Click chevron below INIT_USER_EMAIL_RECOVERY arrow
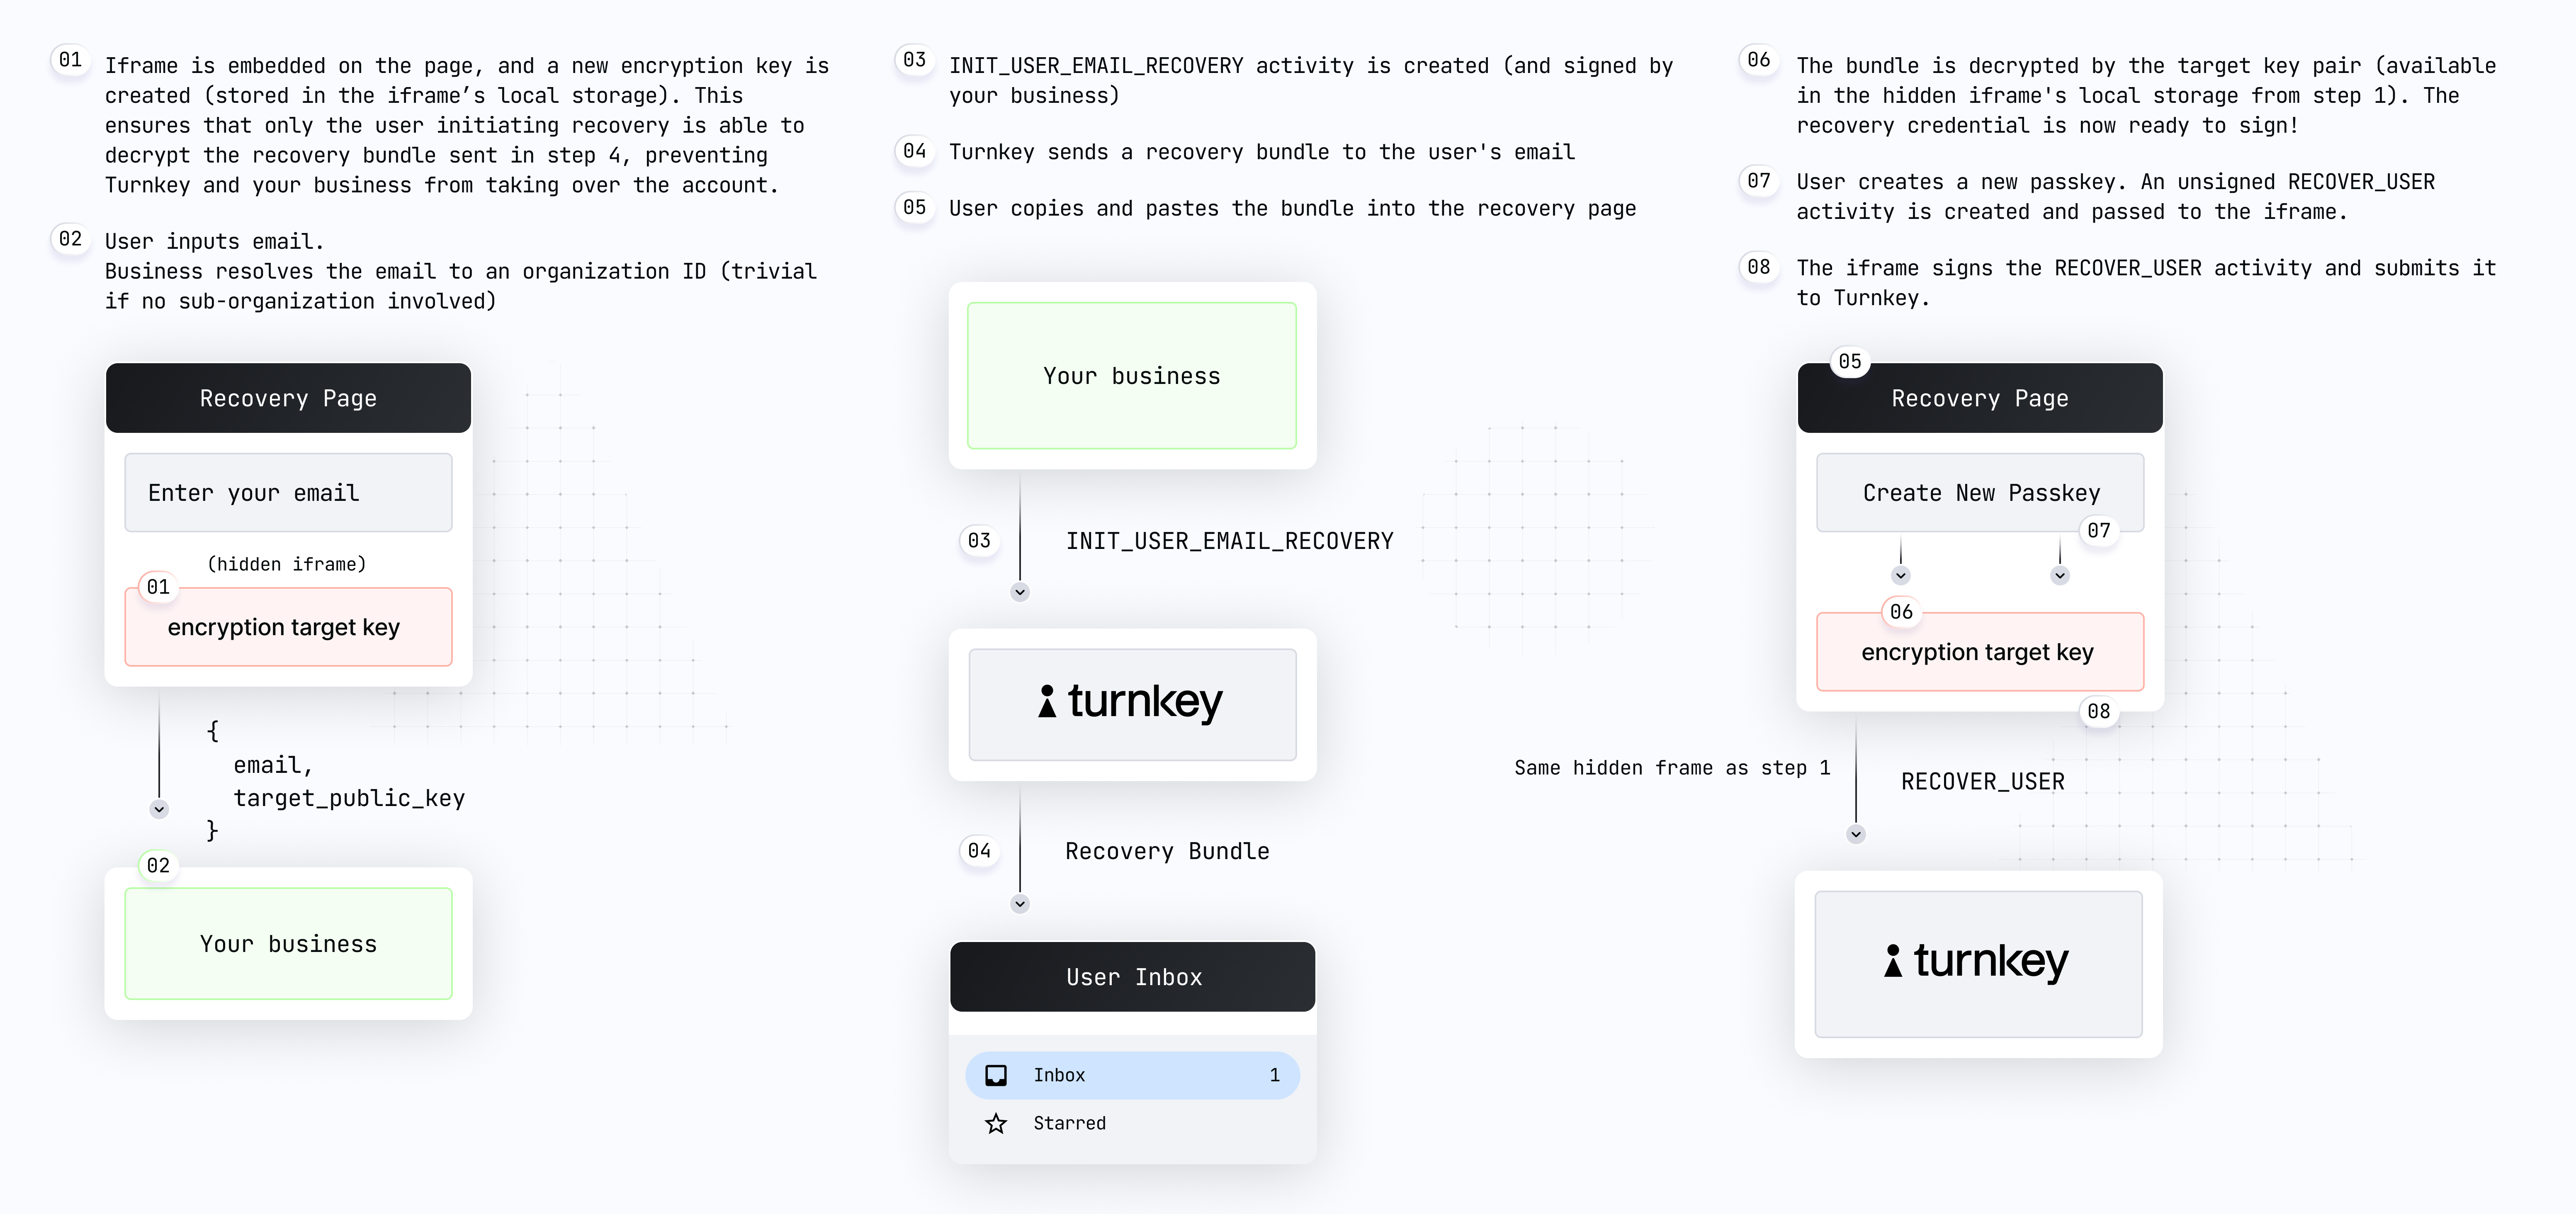 (1020, 592)
